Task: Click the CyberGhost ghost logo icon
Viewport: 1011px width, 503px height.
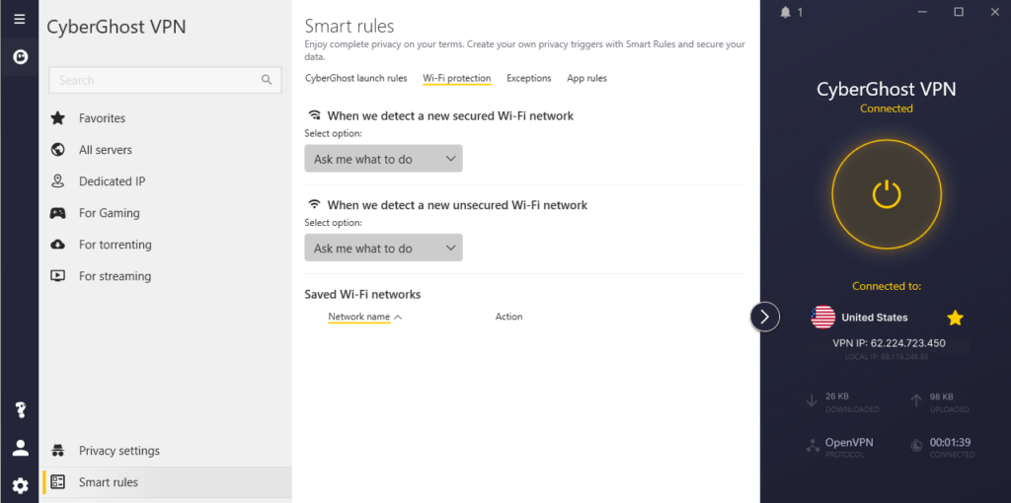Action: pos(20,57)
